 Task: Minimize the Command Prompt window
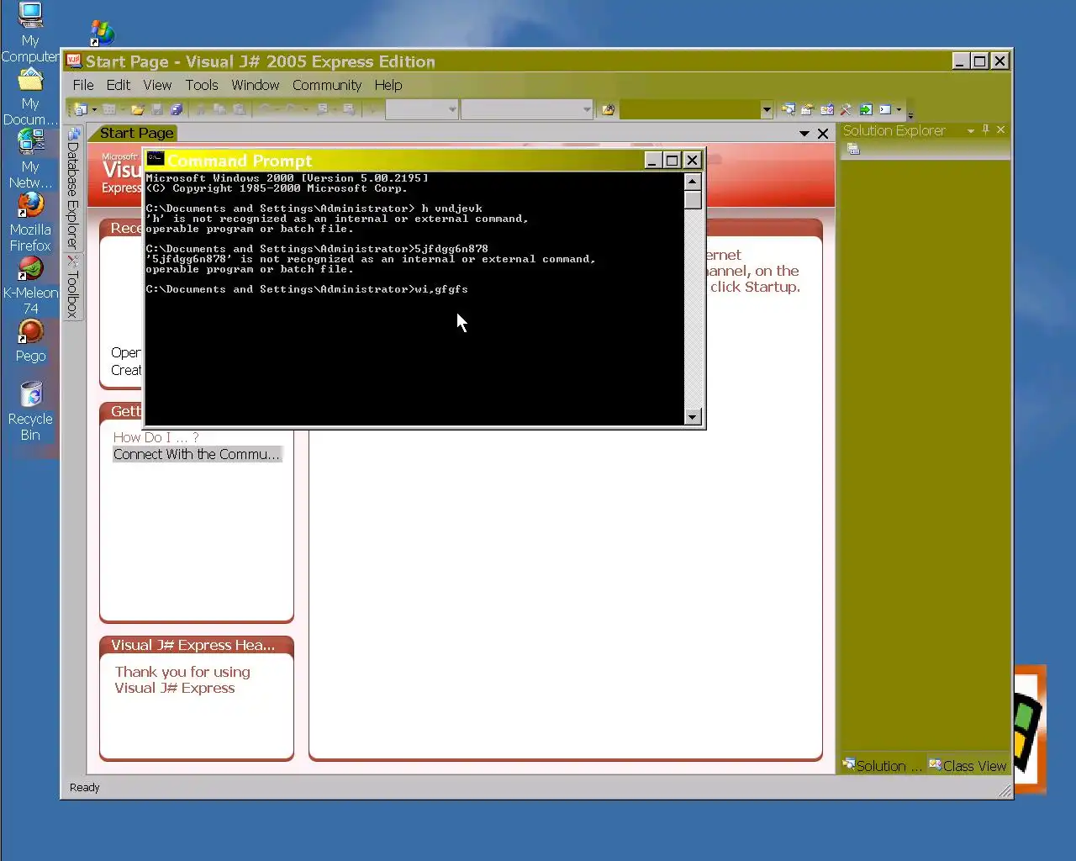pyautogui.click(x=652, y=160)
